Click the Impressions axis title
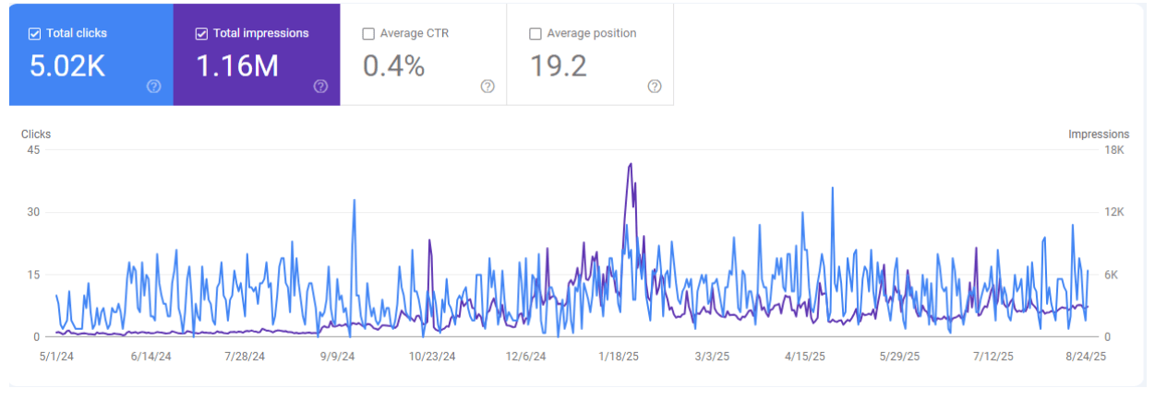 pyautogui.click(x=1098, y=135)
